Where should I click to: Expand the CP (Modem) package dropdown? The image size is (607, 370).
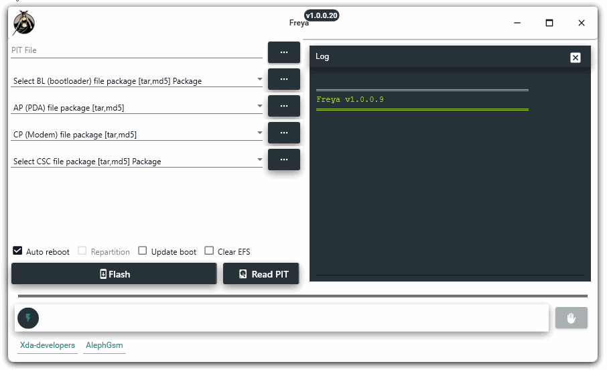coord(260,133)
